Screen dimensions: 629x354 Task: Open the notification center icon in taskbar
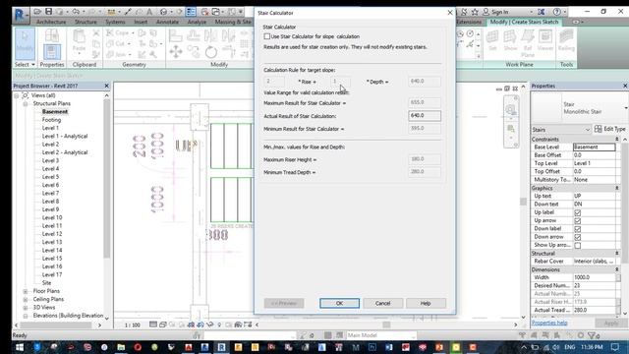(615, 347)
